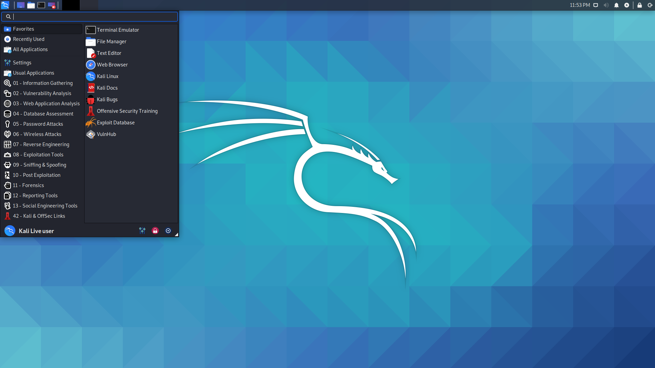Screen dimensions: 655x368
Task: Click the volume speaker icon in tray
Action: click(606, 5)
